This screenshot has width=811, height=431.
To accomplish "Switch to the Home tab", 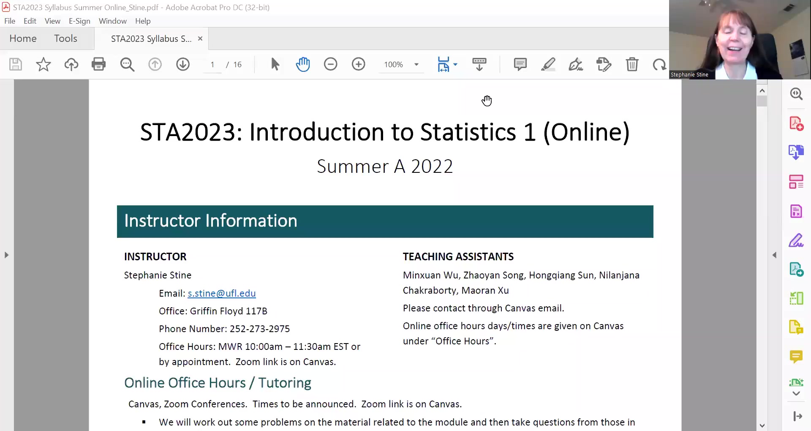I will pos(23,38).
